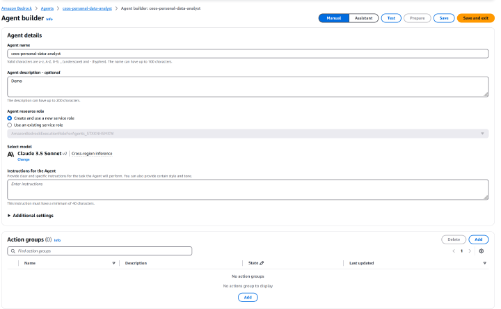Select Create and use a new service role
The image size is (501, 309).
pyautogui.click(x=10, y=118)
